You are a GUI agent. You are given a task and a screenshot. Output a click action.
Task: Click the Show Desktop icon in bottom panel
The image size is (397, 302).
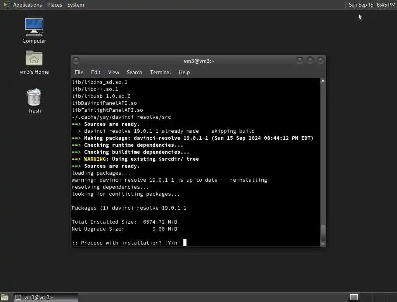5,297
